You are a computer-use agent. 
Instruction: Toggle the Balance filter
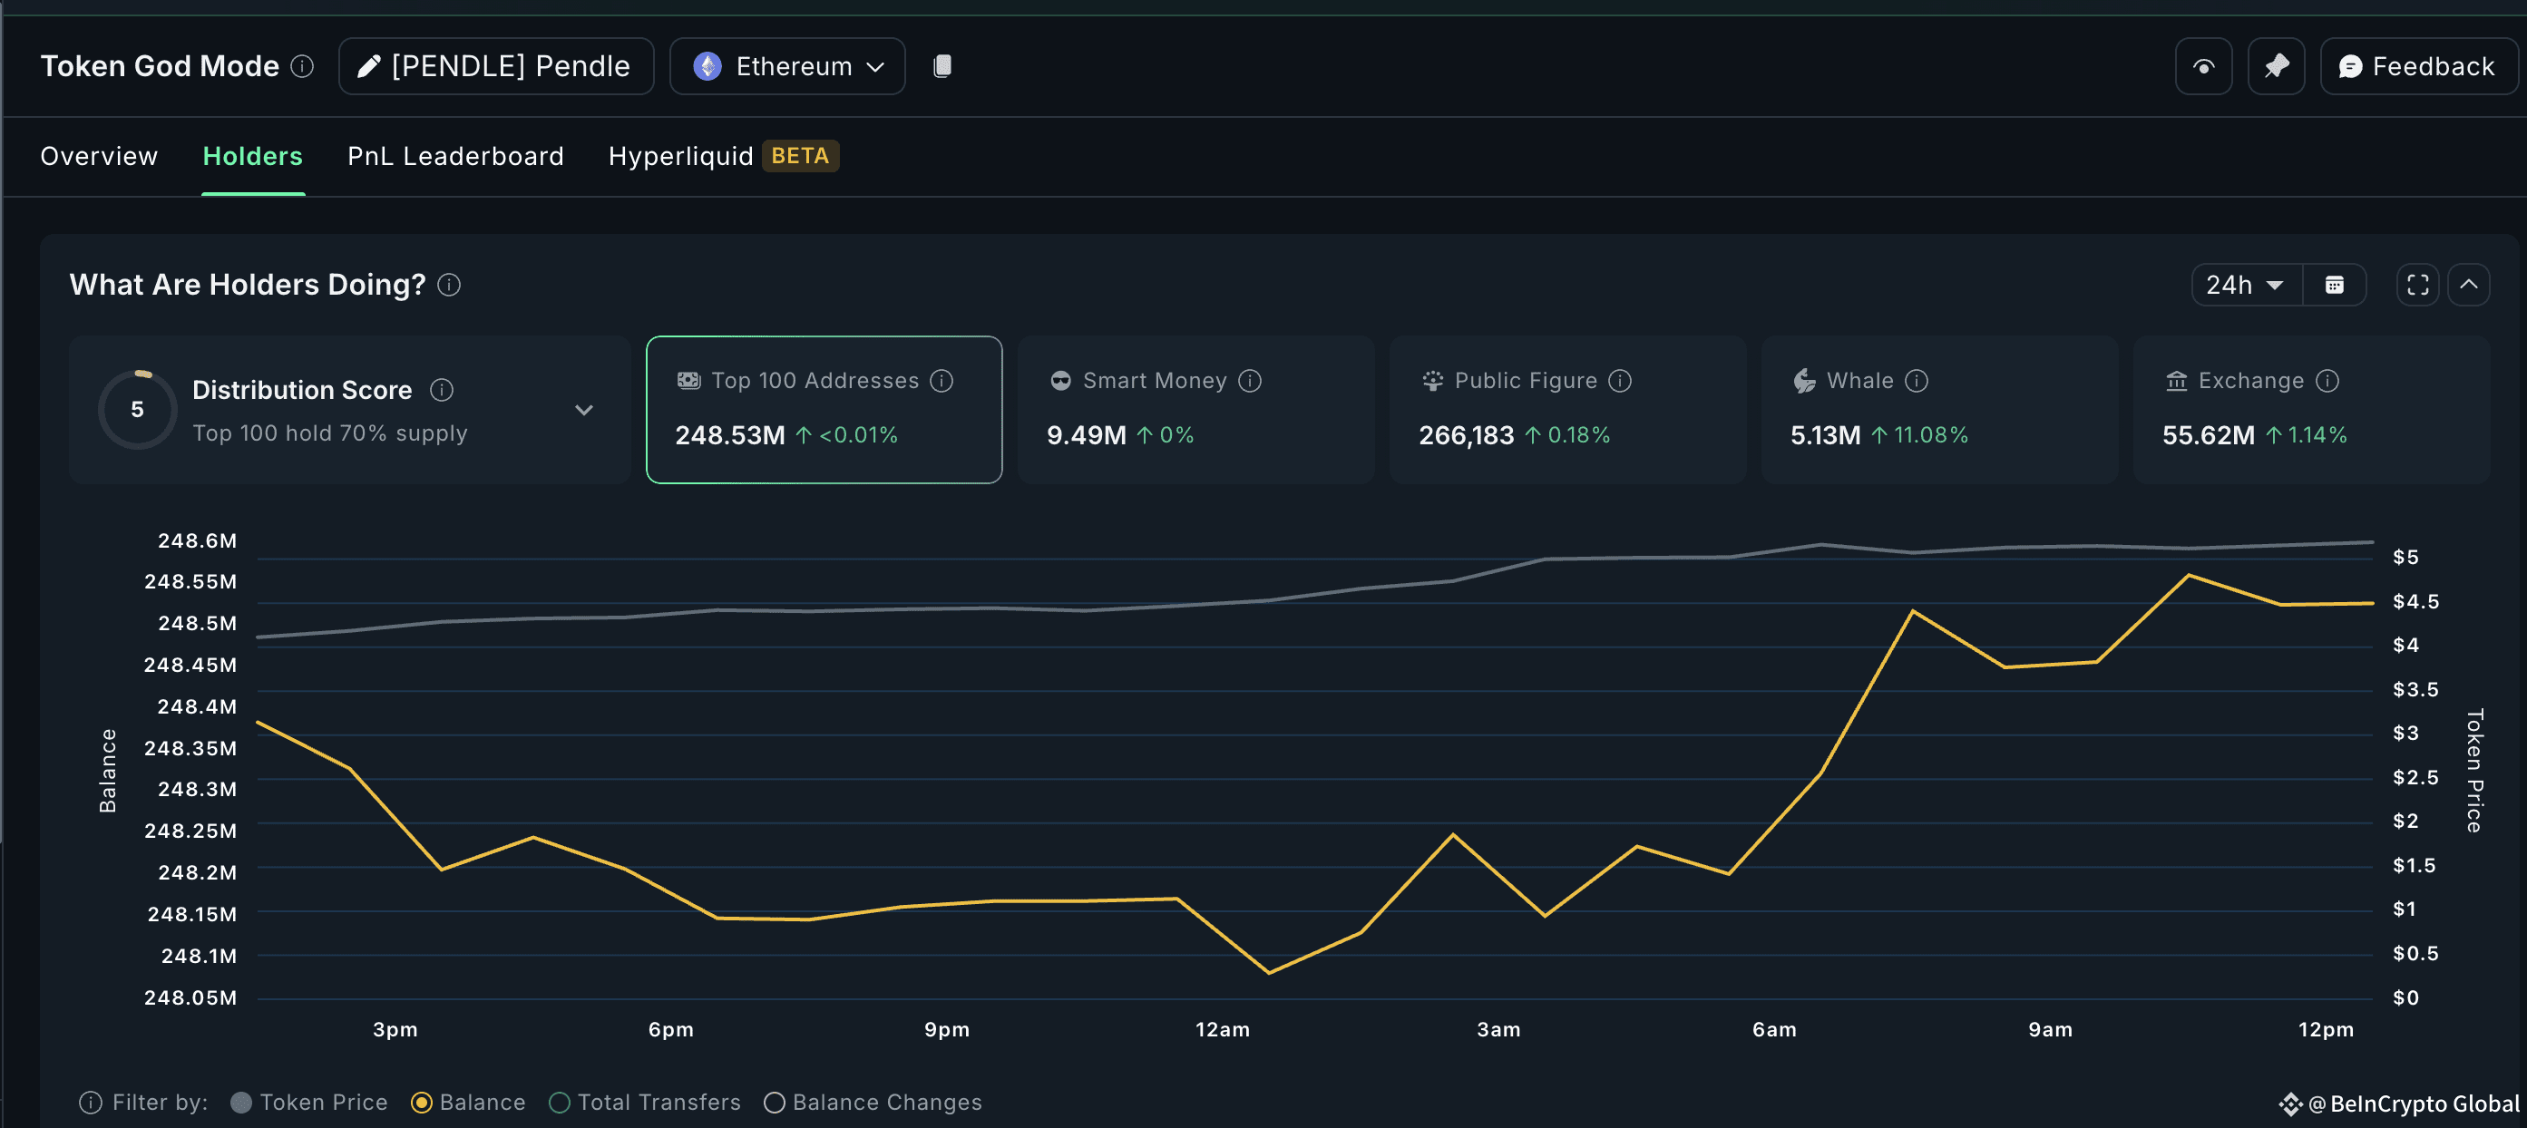tap(469, 1104)
